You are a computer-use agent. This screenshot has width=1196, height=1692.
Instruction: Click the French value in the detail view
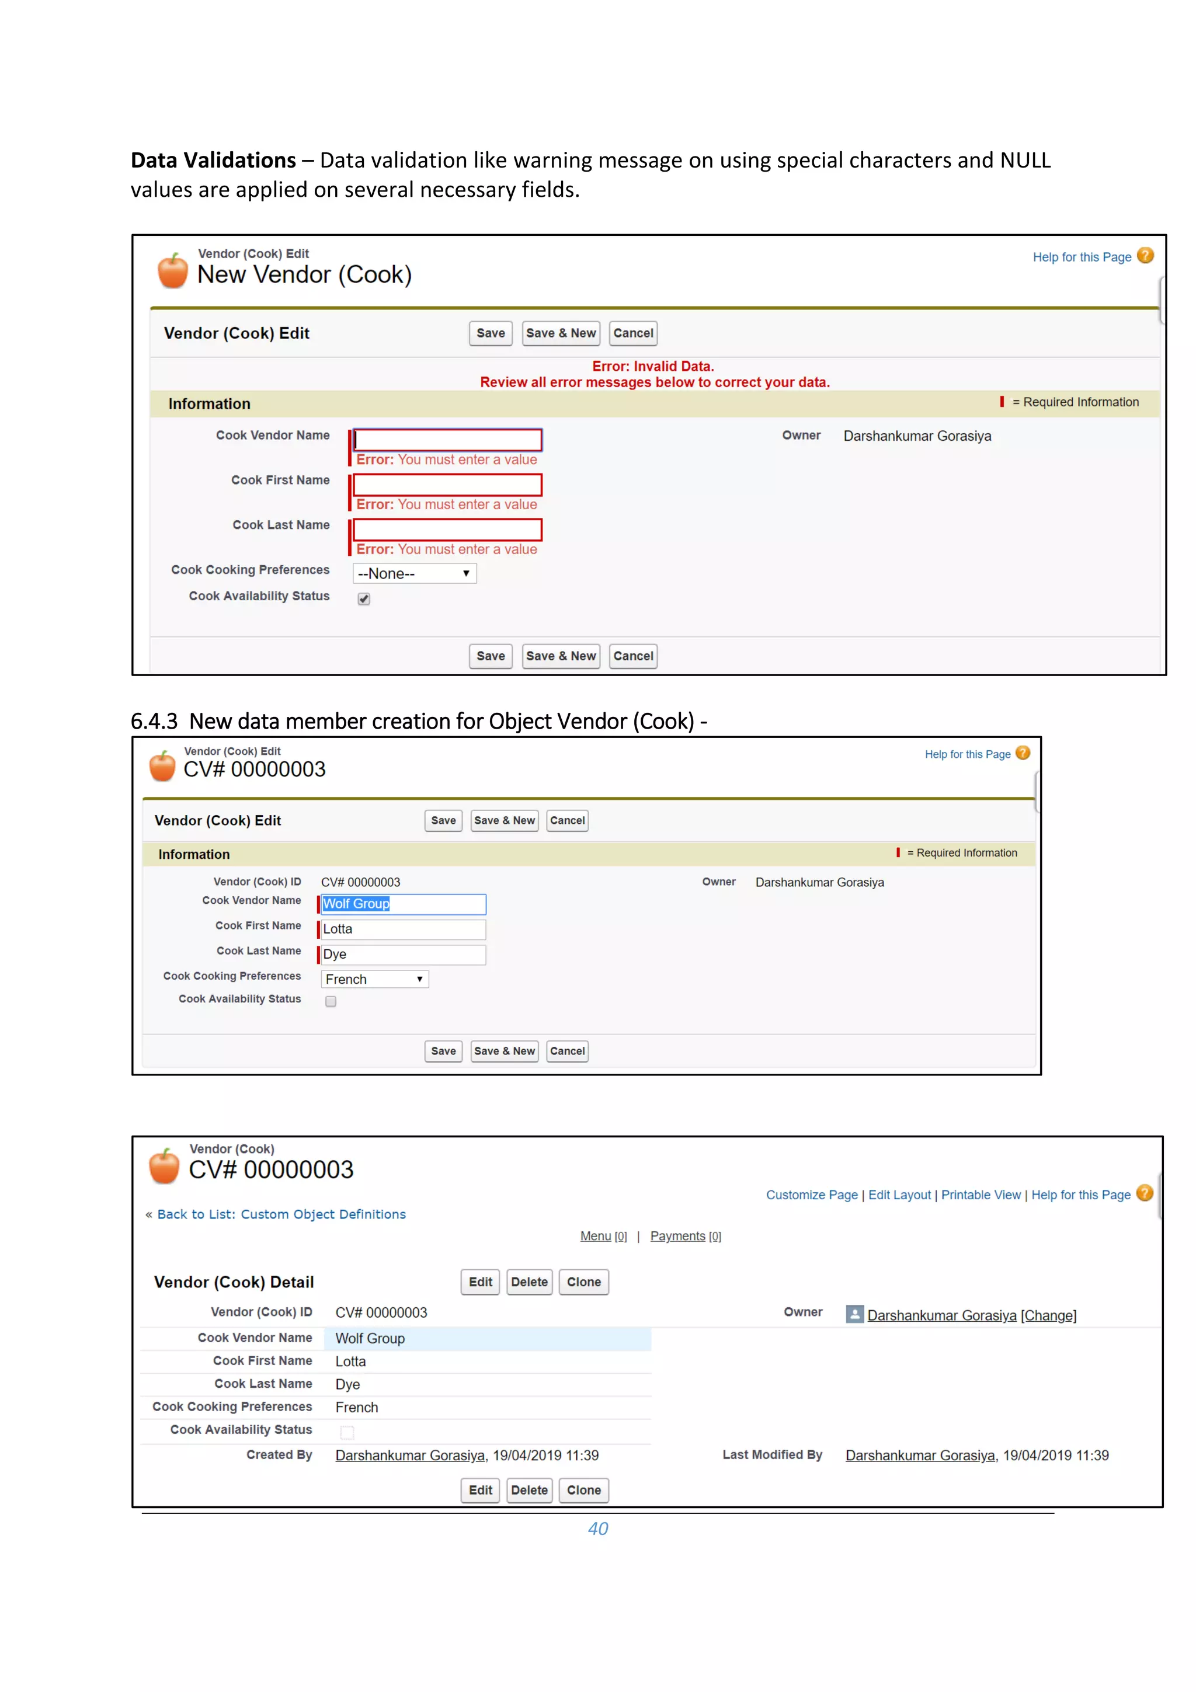coord(357,1407)
